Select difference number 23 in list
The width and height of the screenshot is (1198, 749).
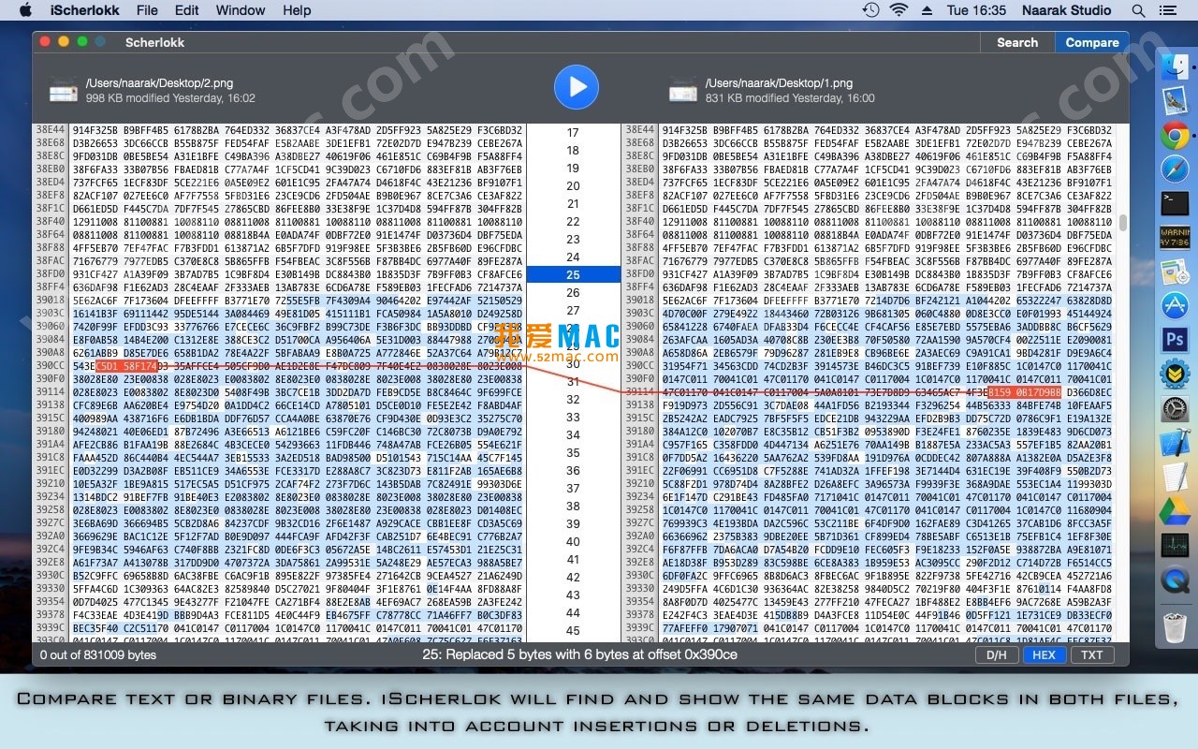[x=573, y=239]
